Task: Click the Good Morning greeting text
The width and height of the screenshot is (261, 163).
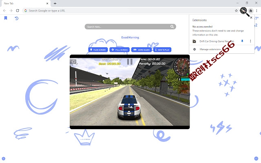Action: click(130, 37)
